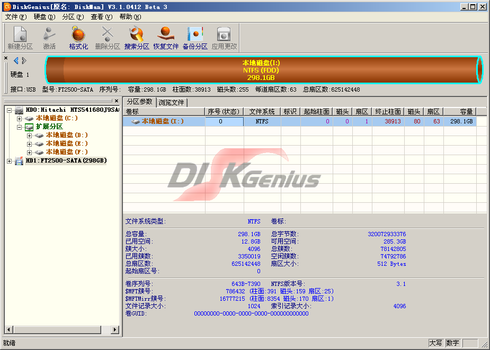Click the New Partition (新建分区) toolbar icon
Viewport: 490px width, 350px height.
point(20,34)
